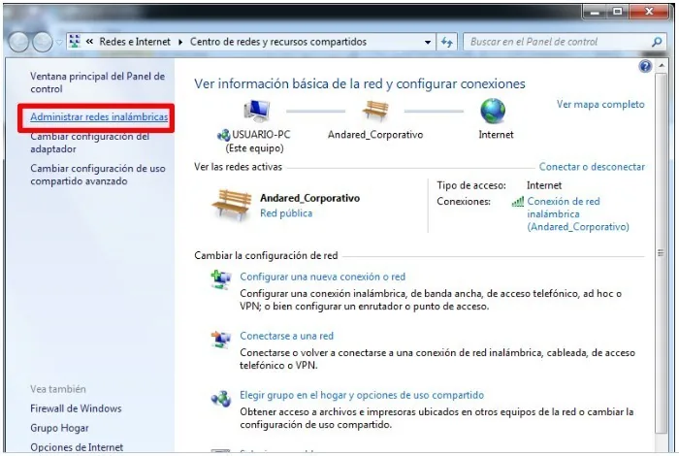The image size is (679, 456).
Task: Click the Forward navigation arrow button
Action: pyautogui.click(x=43, y=42)
